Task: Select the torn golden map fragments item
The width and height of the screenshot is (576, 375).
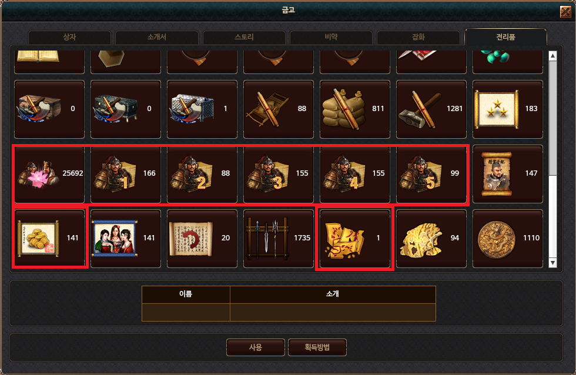Action: click(355, 239)
